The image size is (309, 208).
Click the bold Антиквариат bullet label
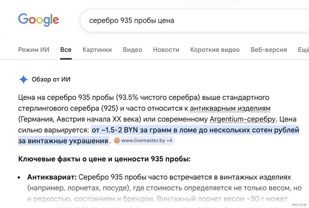click(52, 177)
